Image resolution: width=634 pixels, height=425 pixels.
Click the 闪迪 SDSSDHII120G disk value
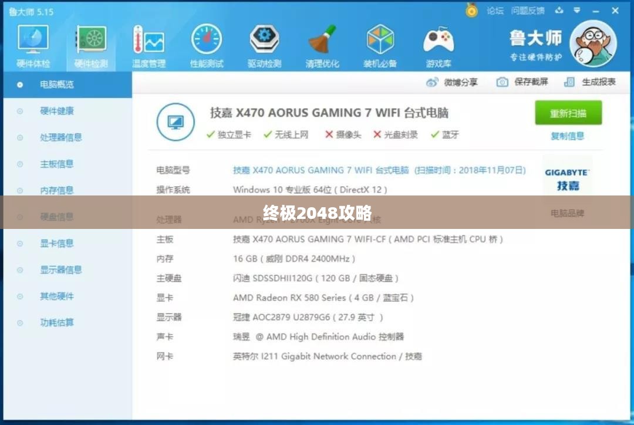pyautogui.click(x=316, y=278)
